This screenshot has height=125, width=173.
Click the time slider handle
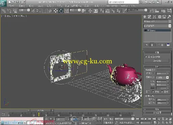(x=41, y=110)
